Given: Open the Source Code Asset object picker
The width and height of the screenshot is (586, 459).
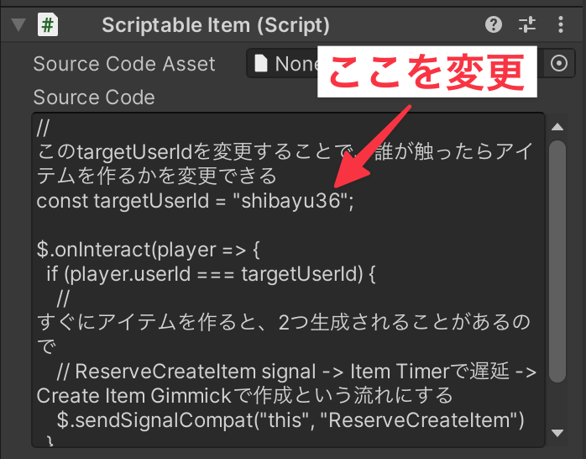Looking at the screenshot, I should [x=559, y=63].
